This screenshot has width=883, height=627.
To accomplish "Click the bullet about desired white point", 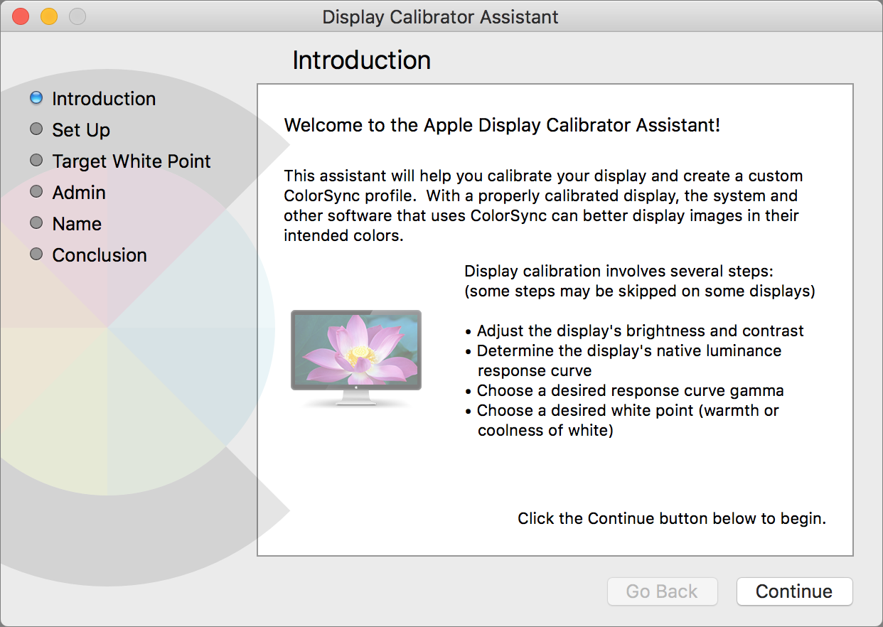I will 621,420.
